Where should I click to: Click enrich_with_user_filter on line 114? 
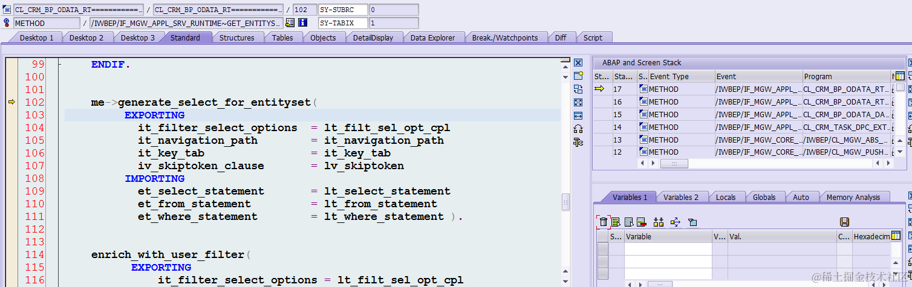(168, 254)
